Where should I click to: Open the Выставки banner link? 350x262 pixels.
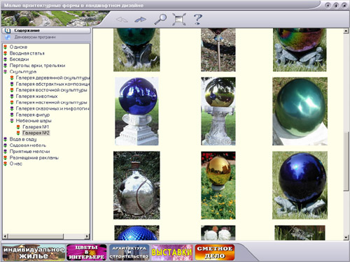(172, 252)
